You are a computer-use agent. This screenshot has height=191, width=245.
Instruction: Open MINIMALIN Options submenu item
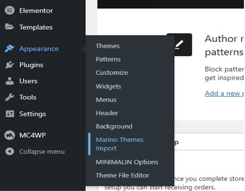(x=127, y=162)
